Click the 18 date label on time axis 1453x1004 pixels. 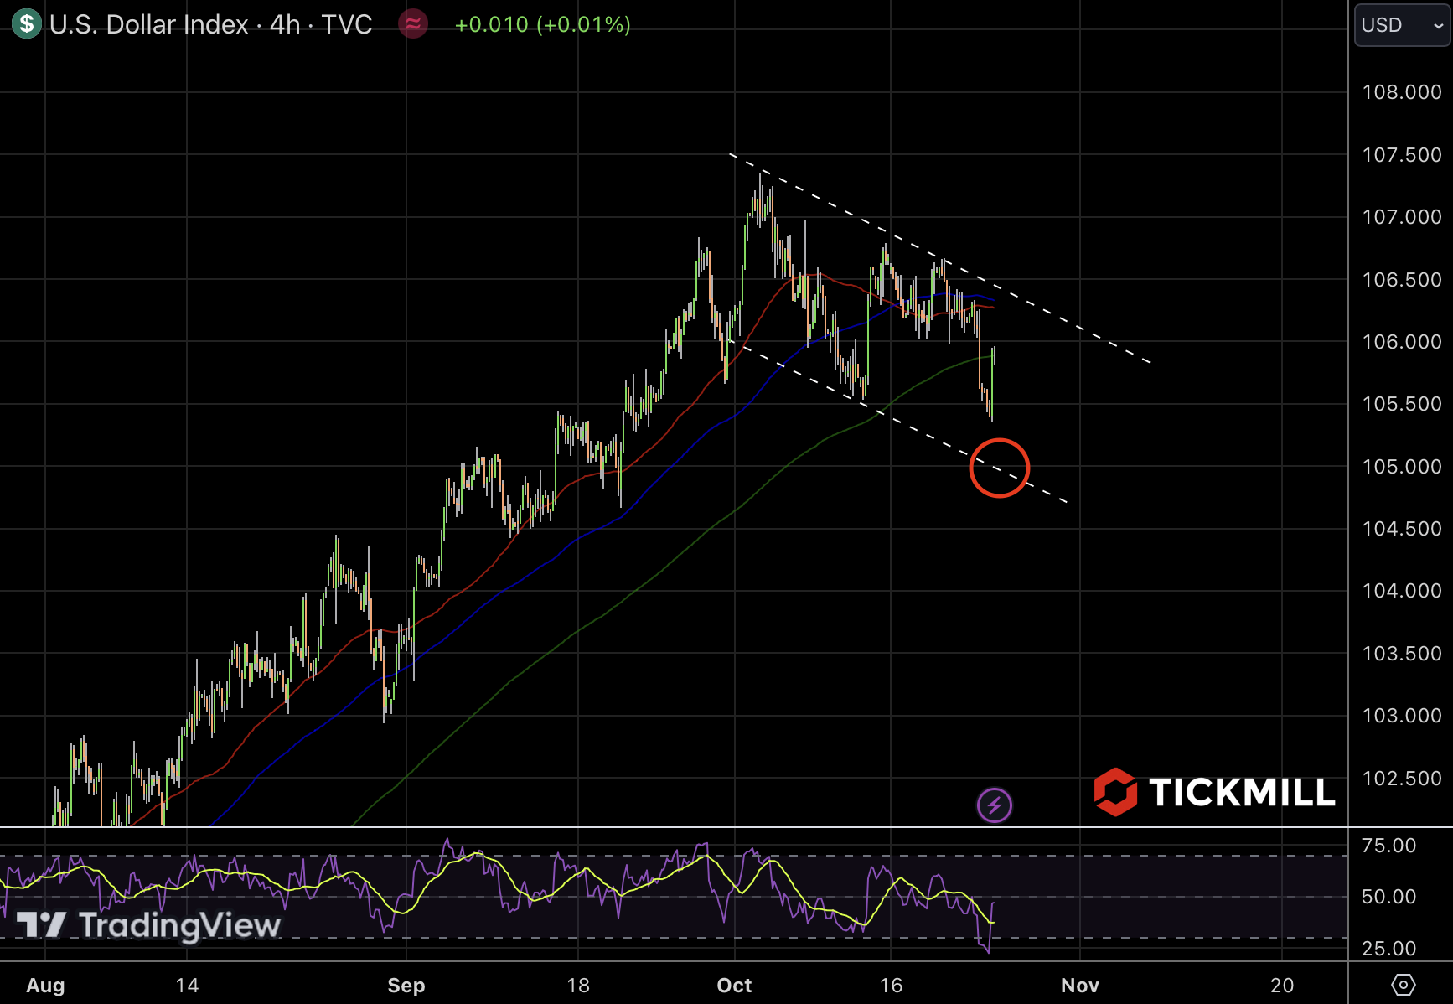(578, 986)
